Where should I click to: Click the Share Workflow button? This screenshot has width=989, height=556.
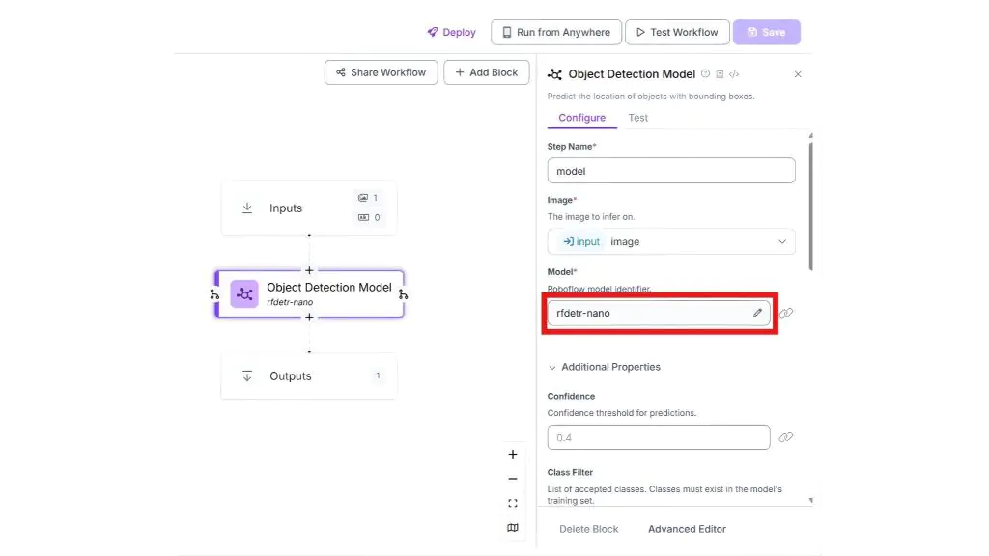click(x=381, y=72)
